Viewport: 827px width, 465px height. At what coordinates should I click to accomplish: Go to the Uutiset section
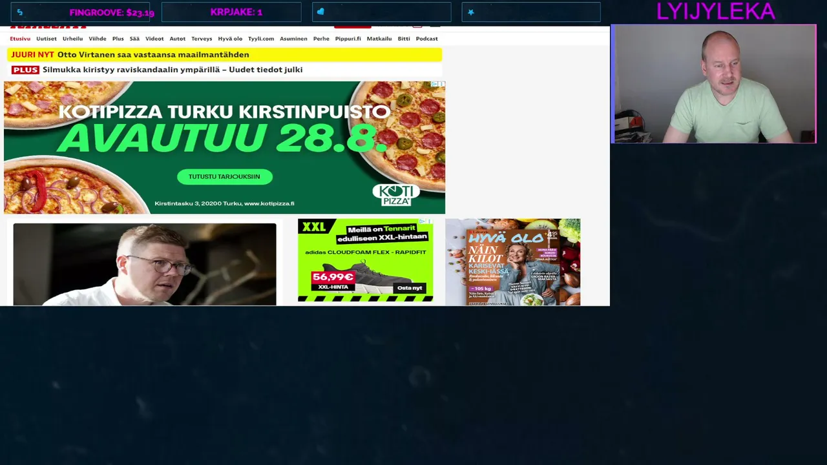tap(47, 39)
